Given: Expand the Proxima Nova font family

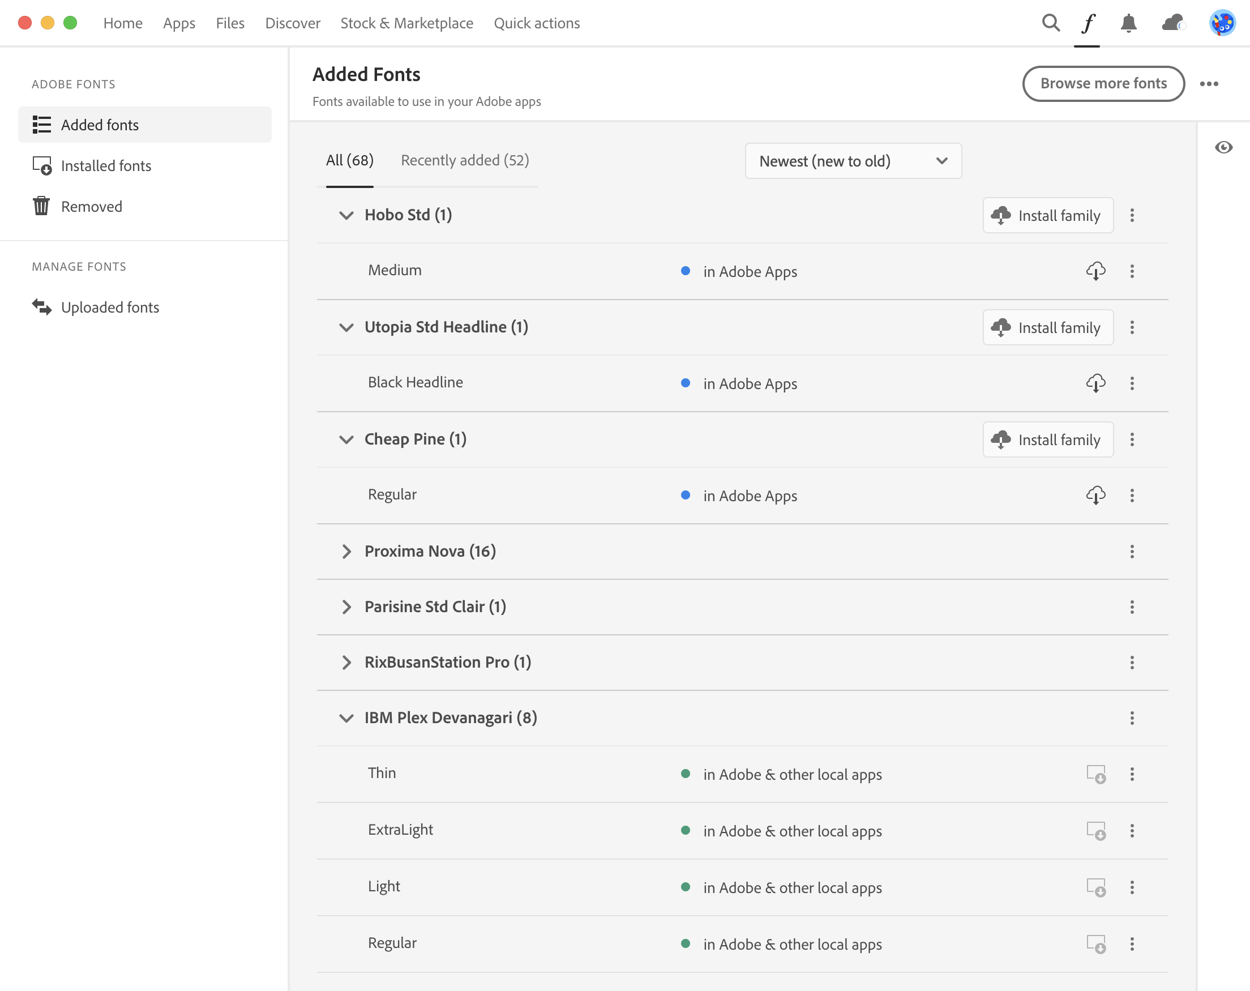Looking at the screenshot, I should 346,552.
